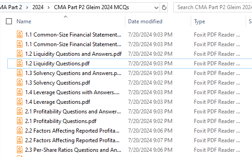Screen dimensions: 252x166
Task: Open address bar history dropdown
Action: tap(156, 8)
